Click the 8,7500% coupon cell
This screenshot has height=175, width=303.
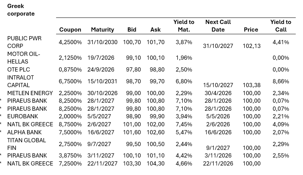pos(70,124)
